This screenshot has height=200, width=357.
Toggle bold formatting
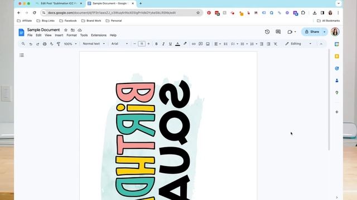156,44
